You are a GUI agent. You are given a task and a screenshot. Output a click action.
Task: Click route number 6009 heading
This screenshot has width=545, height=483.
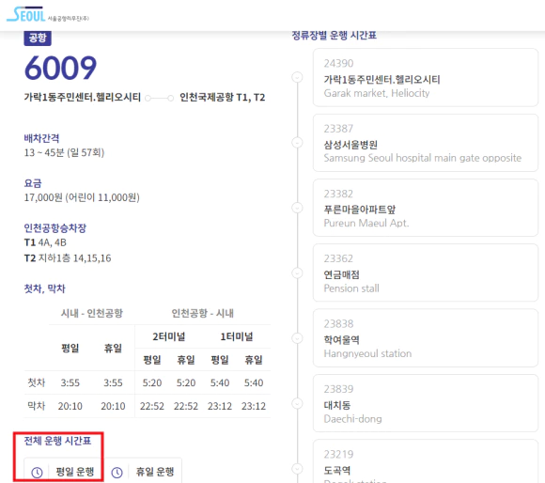60,68
